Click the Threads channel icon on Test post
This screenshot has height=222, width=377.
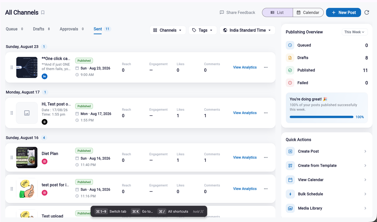[44, 122]
